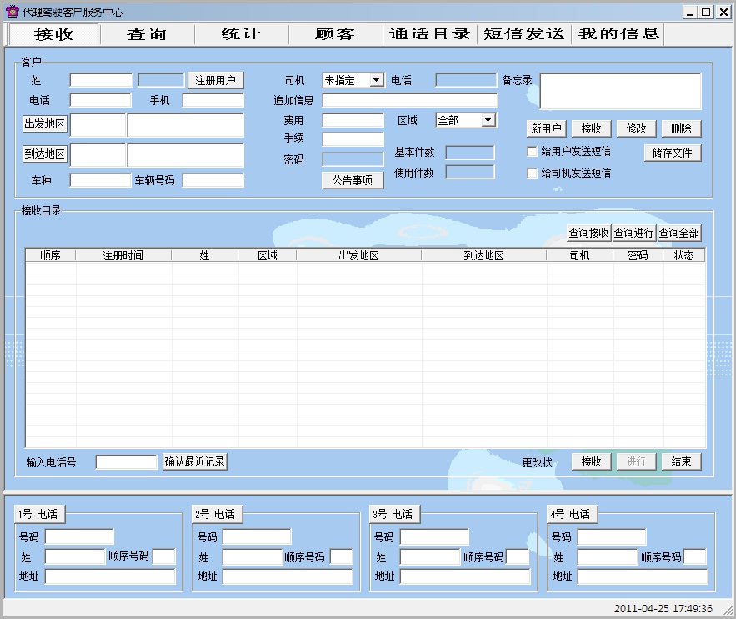
Task: Click the 追加信息 text field
Action: [x=410, y=100]
